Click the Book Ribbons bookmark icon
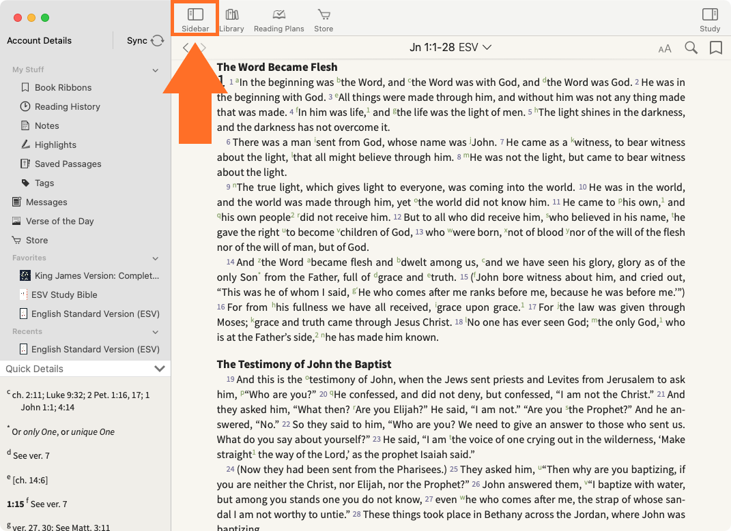The height and width of the screenshot is (531, 731). pyautogui.click(x=25, y=87)
